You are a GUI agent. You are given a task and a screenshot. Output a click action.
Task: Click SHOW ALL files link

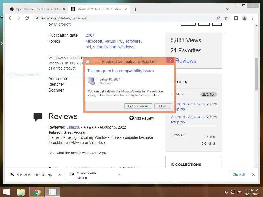point(178,135)
